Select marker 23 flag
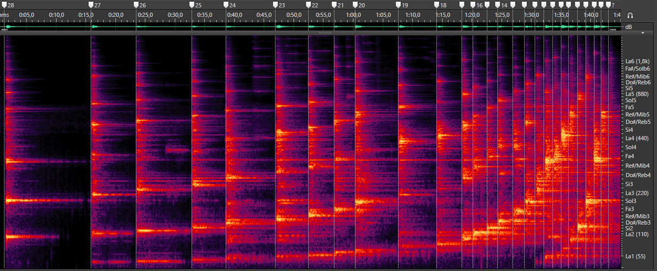The width and height of the screenshot is (657, 271). 275,5
